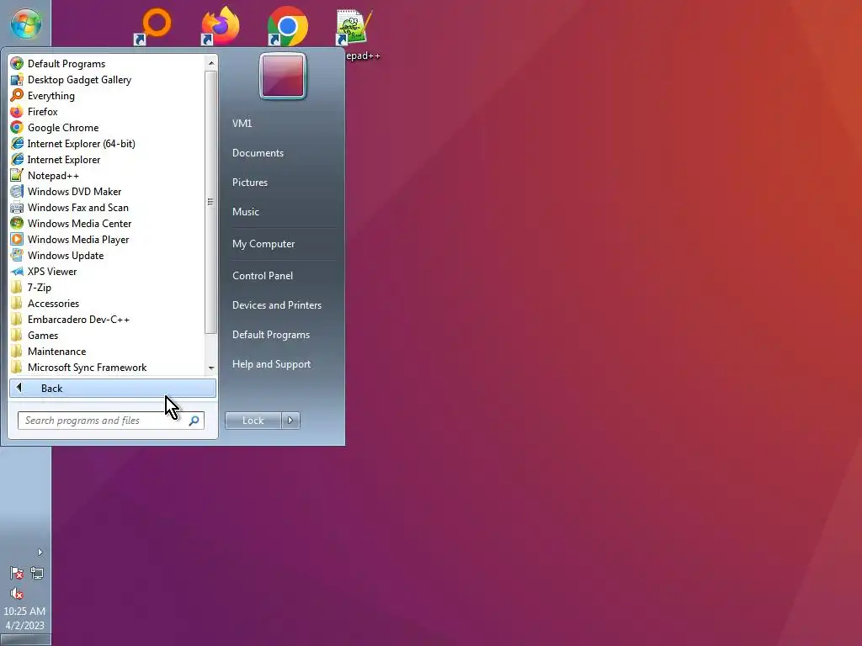Image resolution: width=862 pixels, height=646 pixels.
Task: Click the user account picture
Action: tap(283, 76)
